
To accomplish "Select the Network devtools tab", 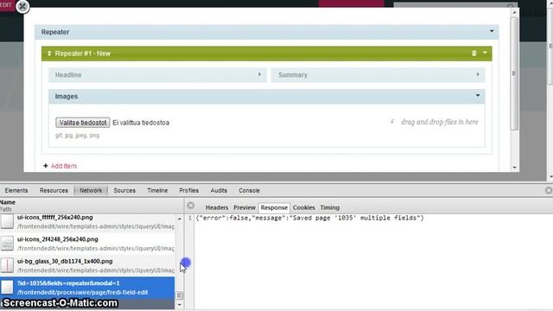I will pos(91,190).
